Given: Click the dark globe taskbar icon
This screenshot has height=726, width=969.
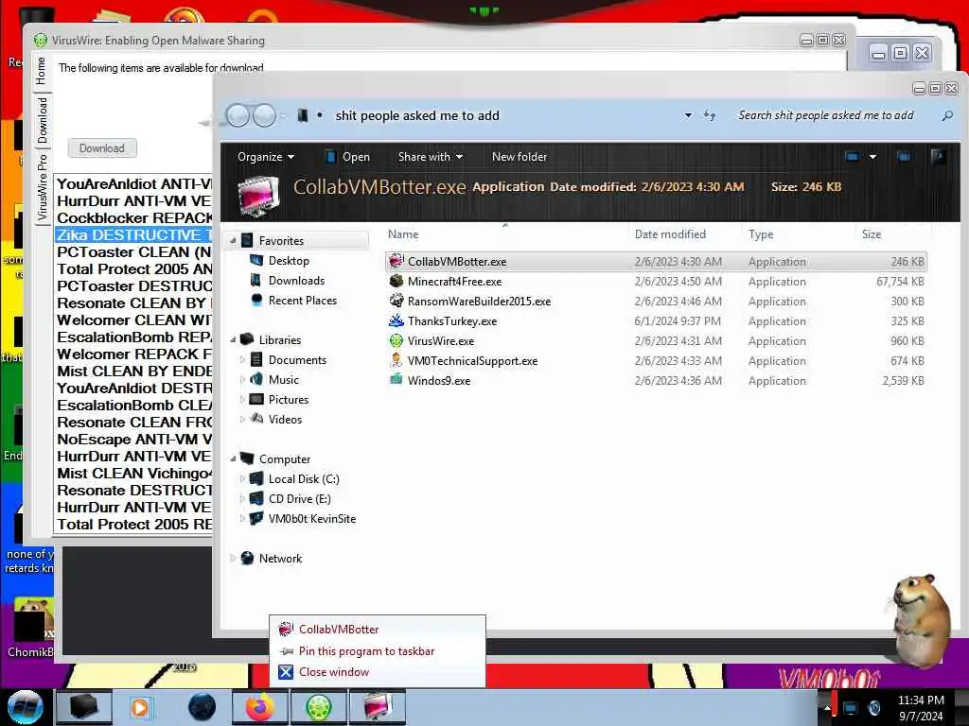Looking at the screenshot, I should coord(202,707).
